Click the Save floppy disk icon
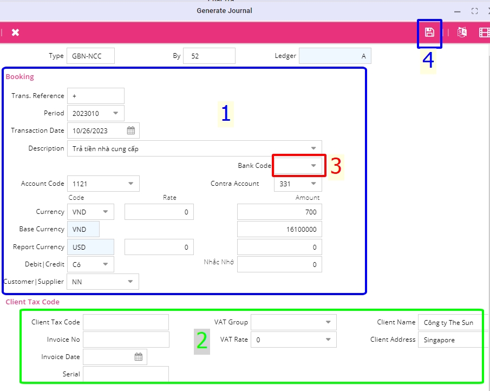490x391 pixels. [429, 32]
